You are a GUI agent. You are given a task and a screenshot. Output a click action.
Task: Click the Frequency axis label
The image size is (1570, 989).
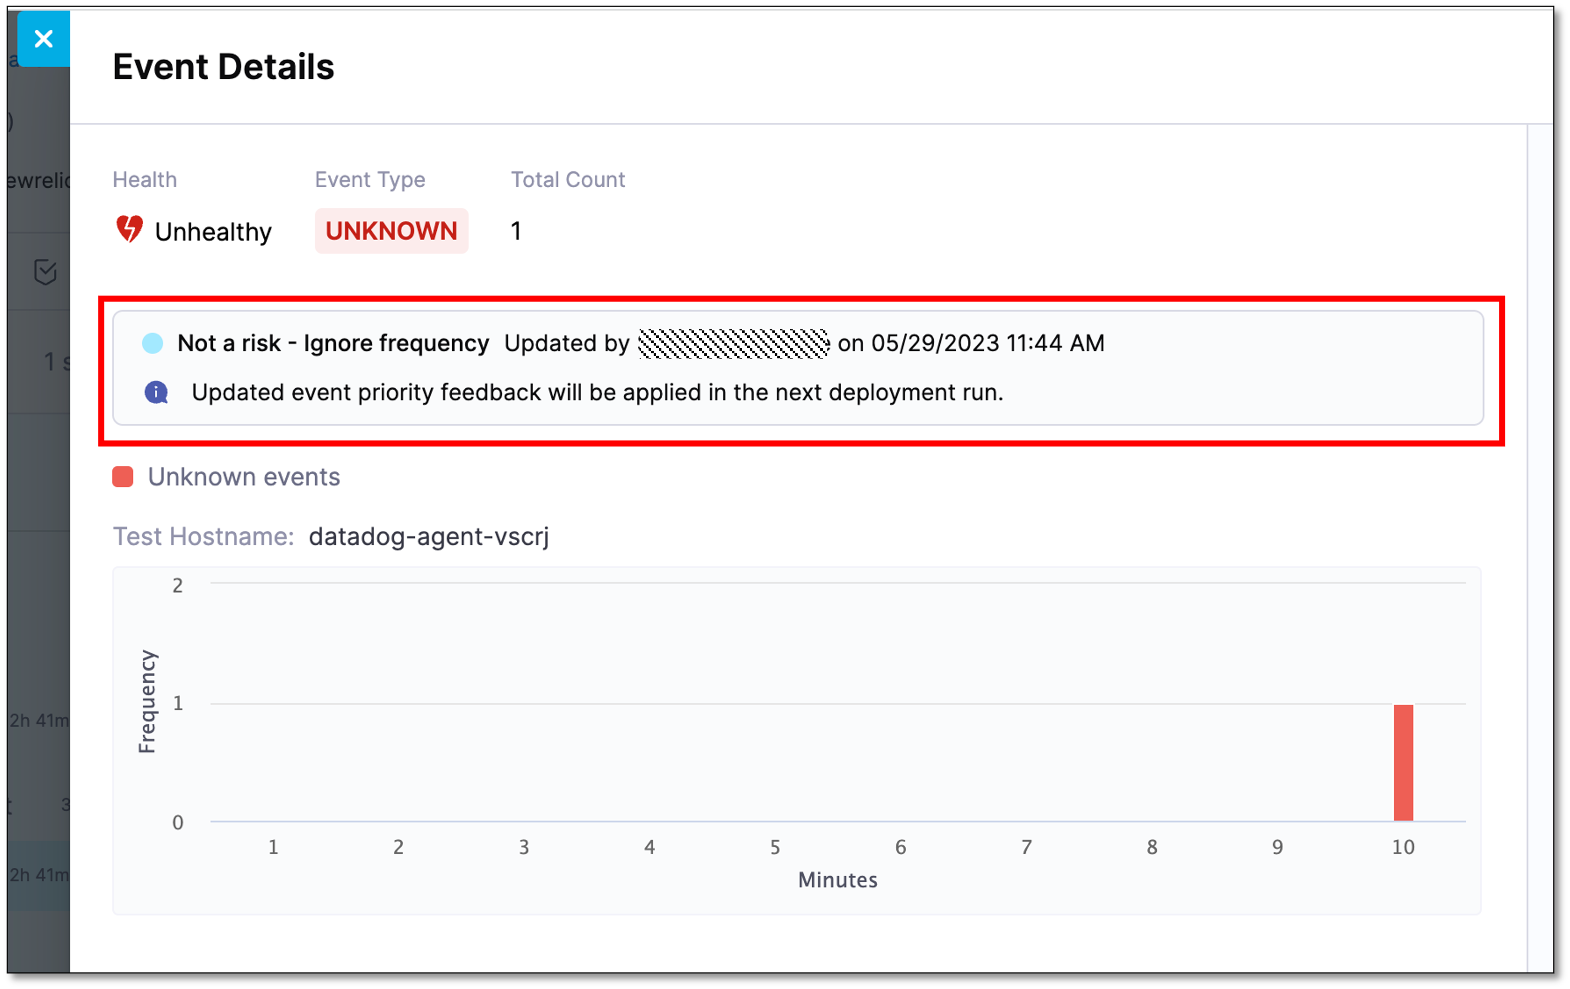[x=147, y=702]
